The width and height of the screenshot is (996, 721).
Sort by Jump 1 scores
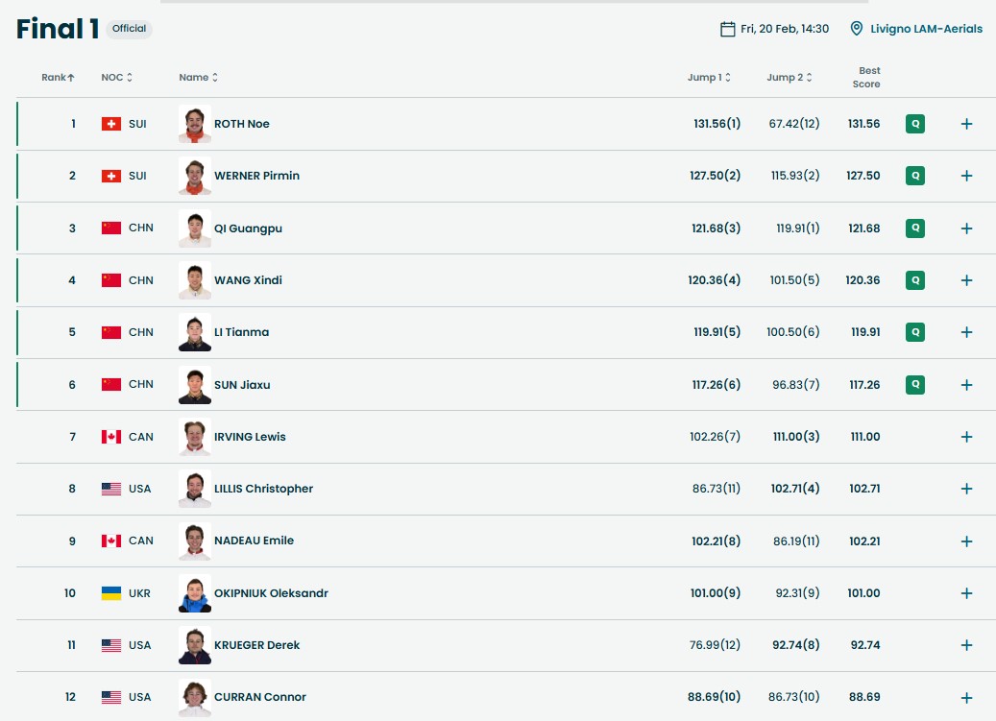point(709,78)
